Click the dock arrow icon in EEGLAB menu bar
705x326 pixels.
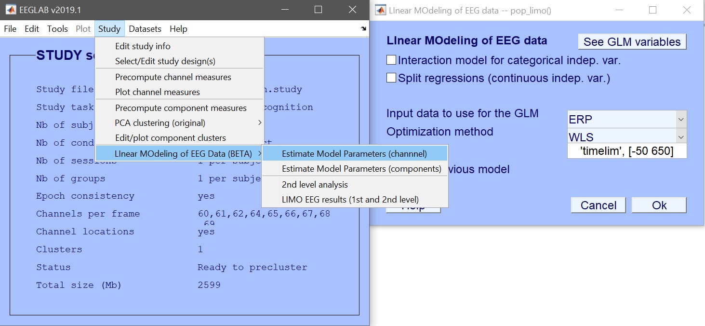[x=363, y=29]
